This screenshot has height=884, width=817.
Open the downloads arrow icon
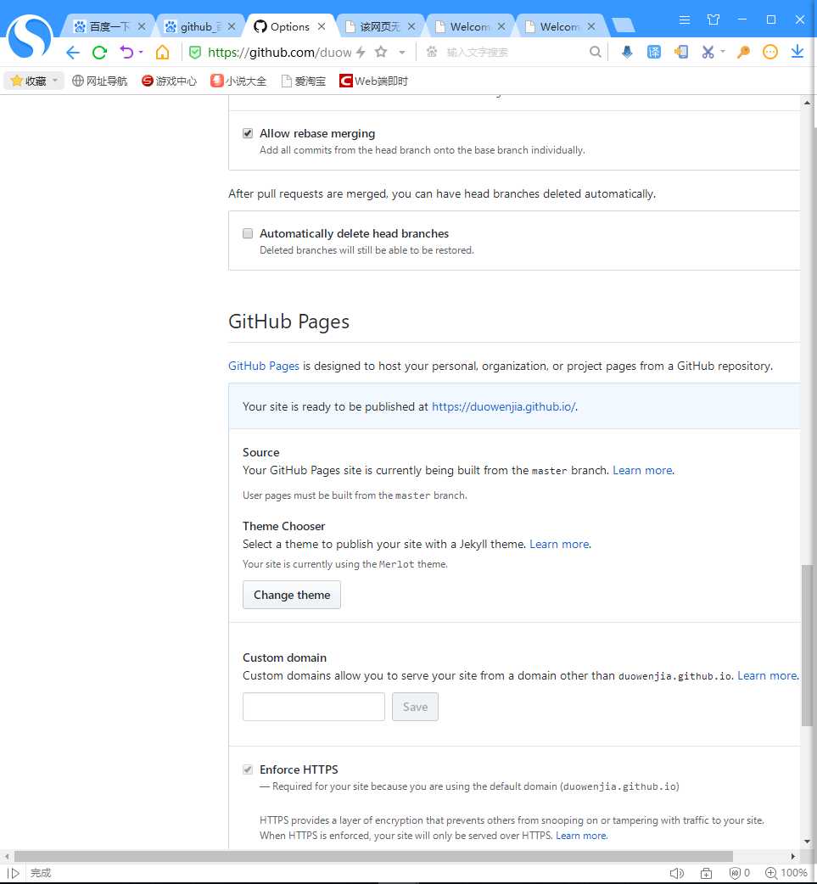pos(797,52)
